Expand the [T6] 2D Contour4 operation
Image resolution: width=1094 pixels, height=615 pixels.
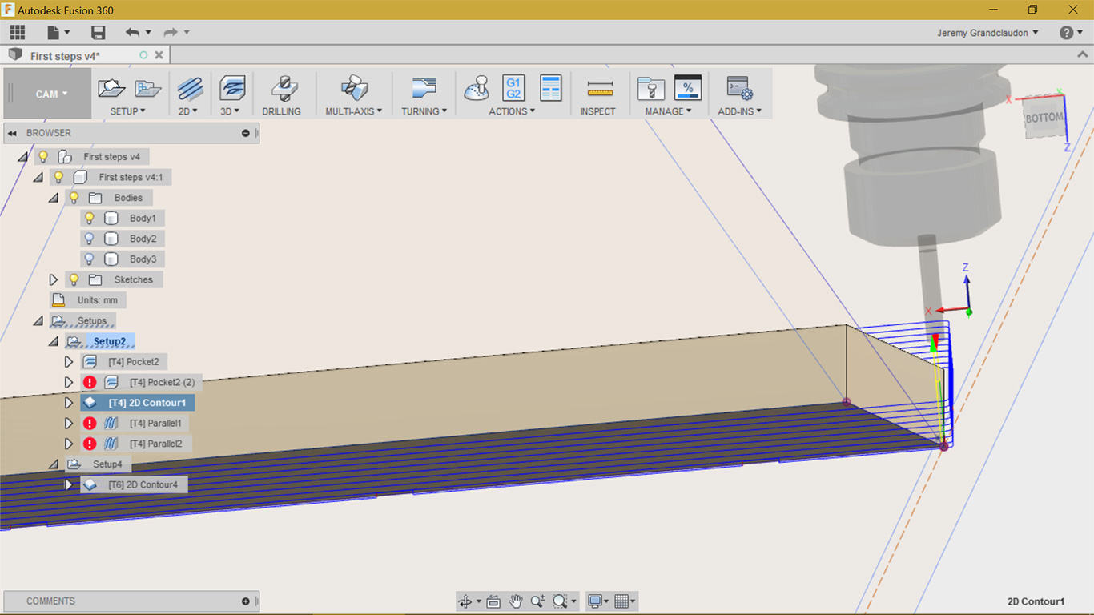click(69, 484)
